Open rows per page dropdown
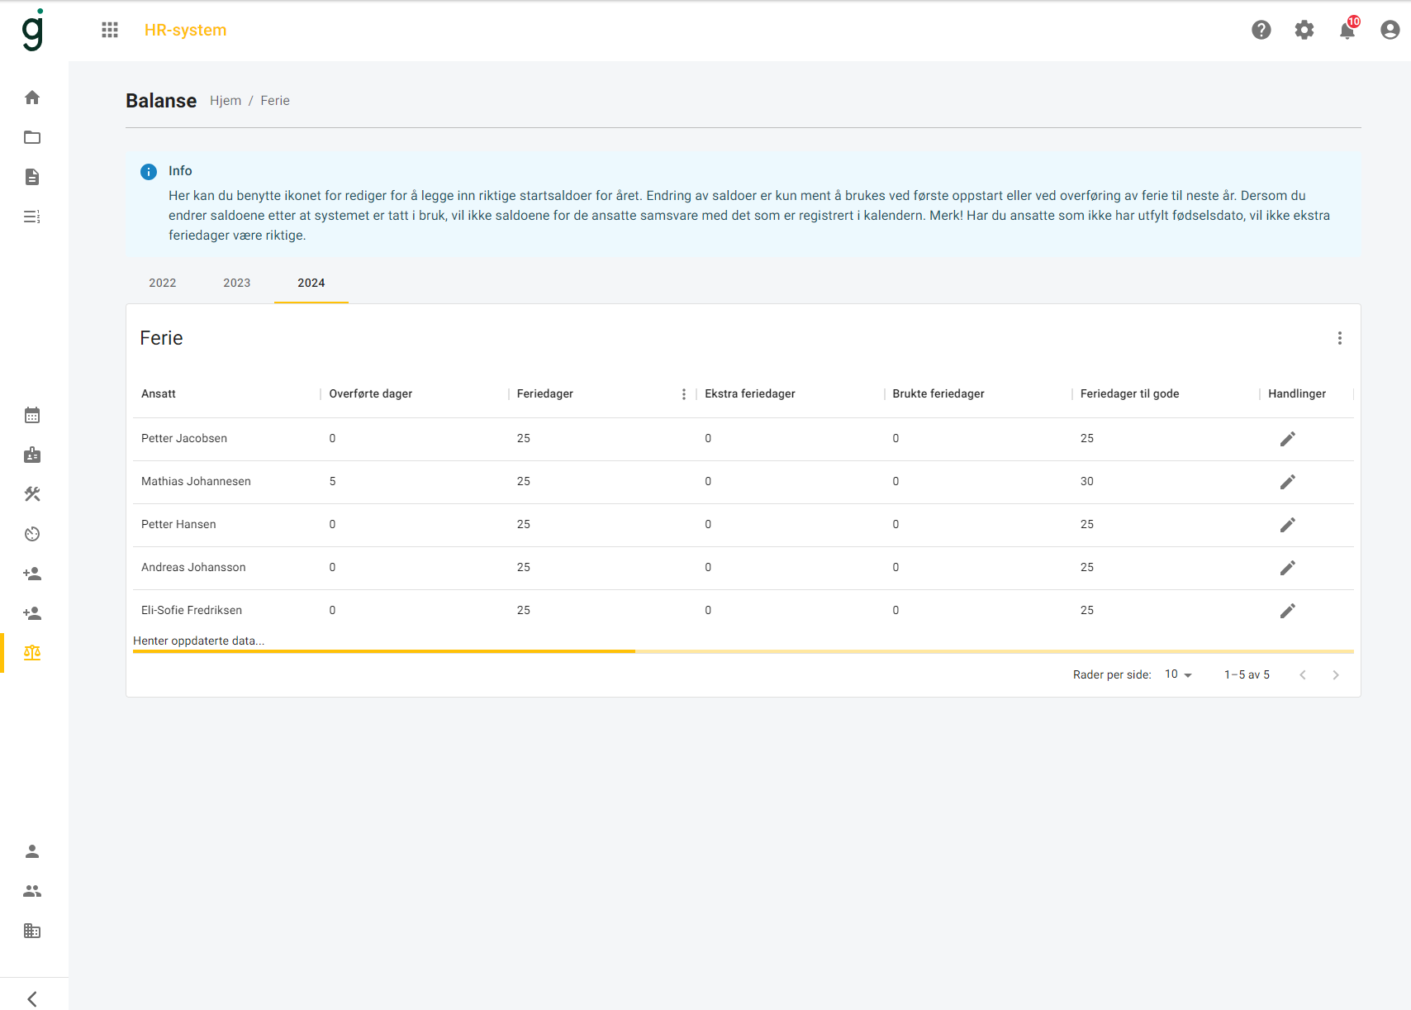The image size is (1411, 1010). point(1178,674)
